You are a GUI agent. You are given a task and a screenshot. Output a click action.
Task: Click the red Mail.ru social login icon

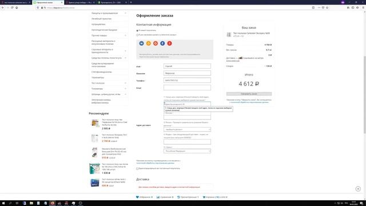156,43
